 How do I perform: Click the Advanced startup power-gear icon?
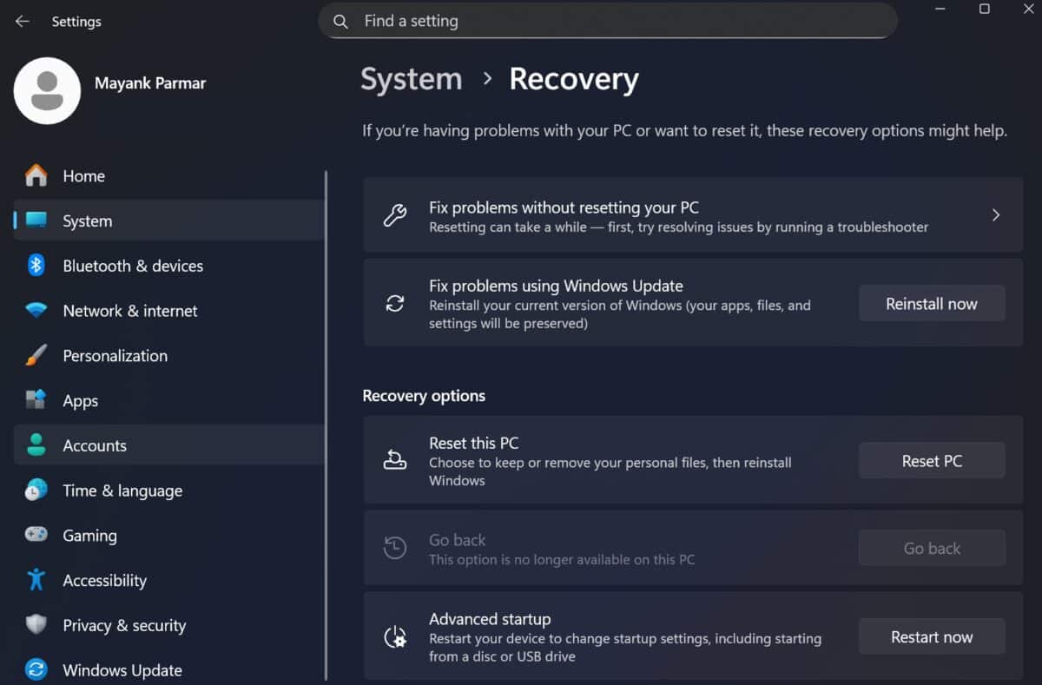pos(395,636)
